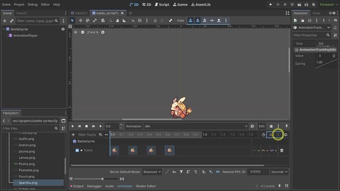The width and height of the screenshot is (340, 191).
Task: Open frame track interpolation mode dropdown
Action: pyautogui.click(x=265, y=150)
